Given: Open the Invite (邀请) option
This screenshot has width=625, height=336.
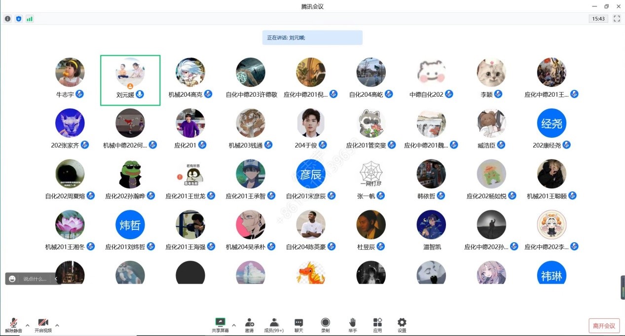Looking at the screenshot, I should click(250, 325).
